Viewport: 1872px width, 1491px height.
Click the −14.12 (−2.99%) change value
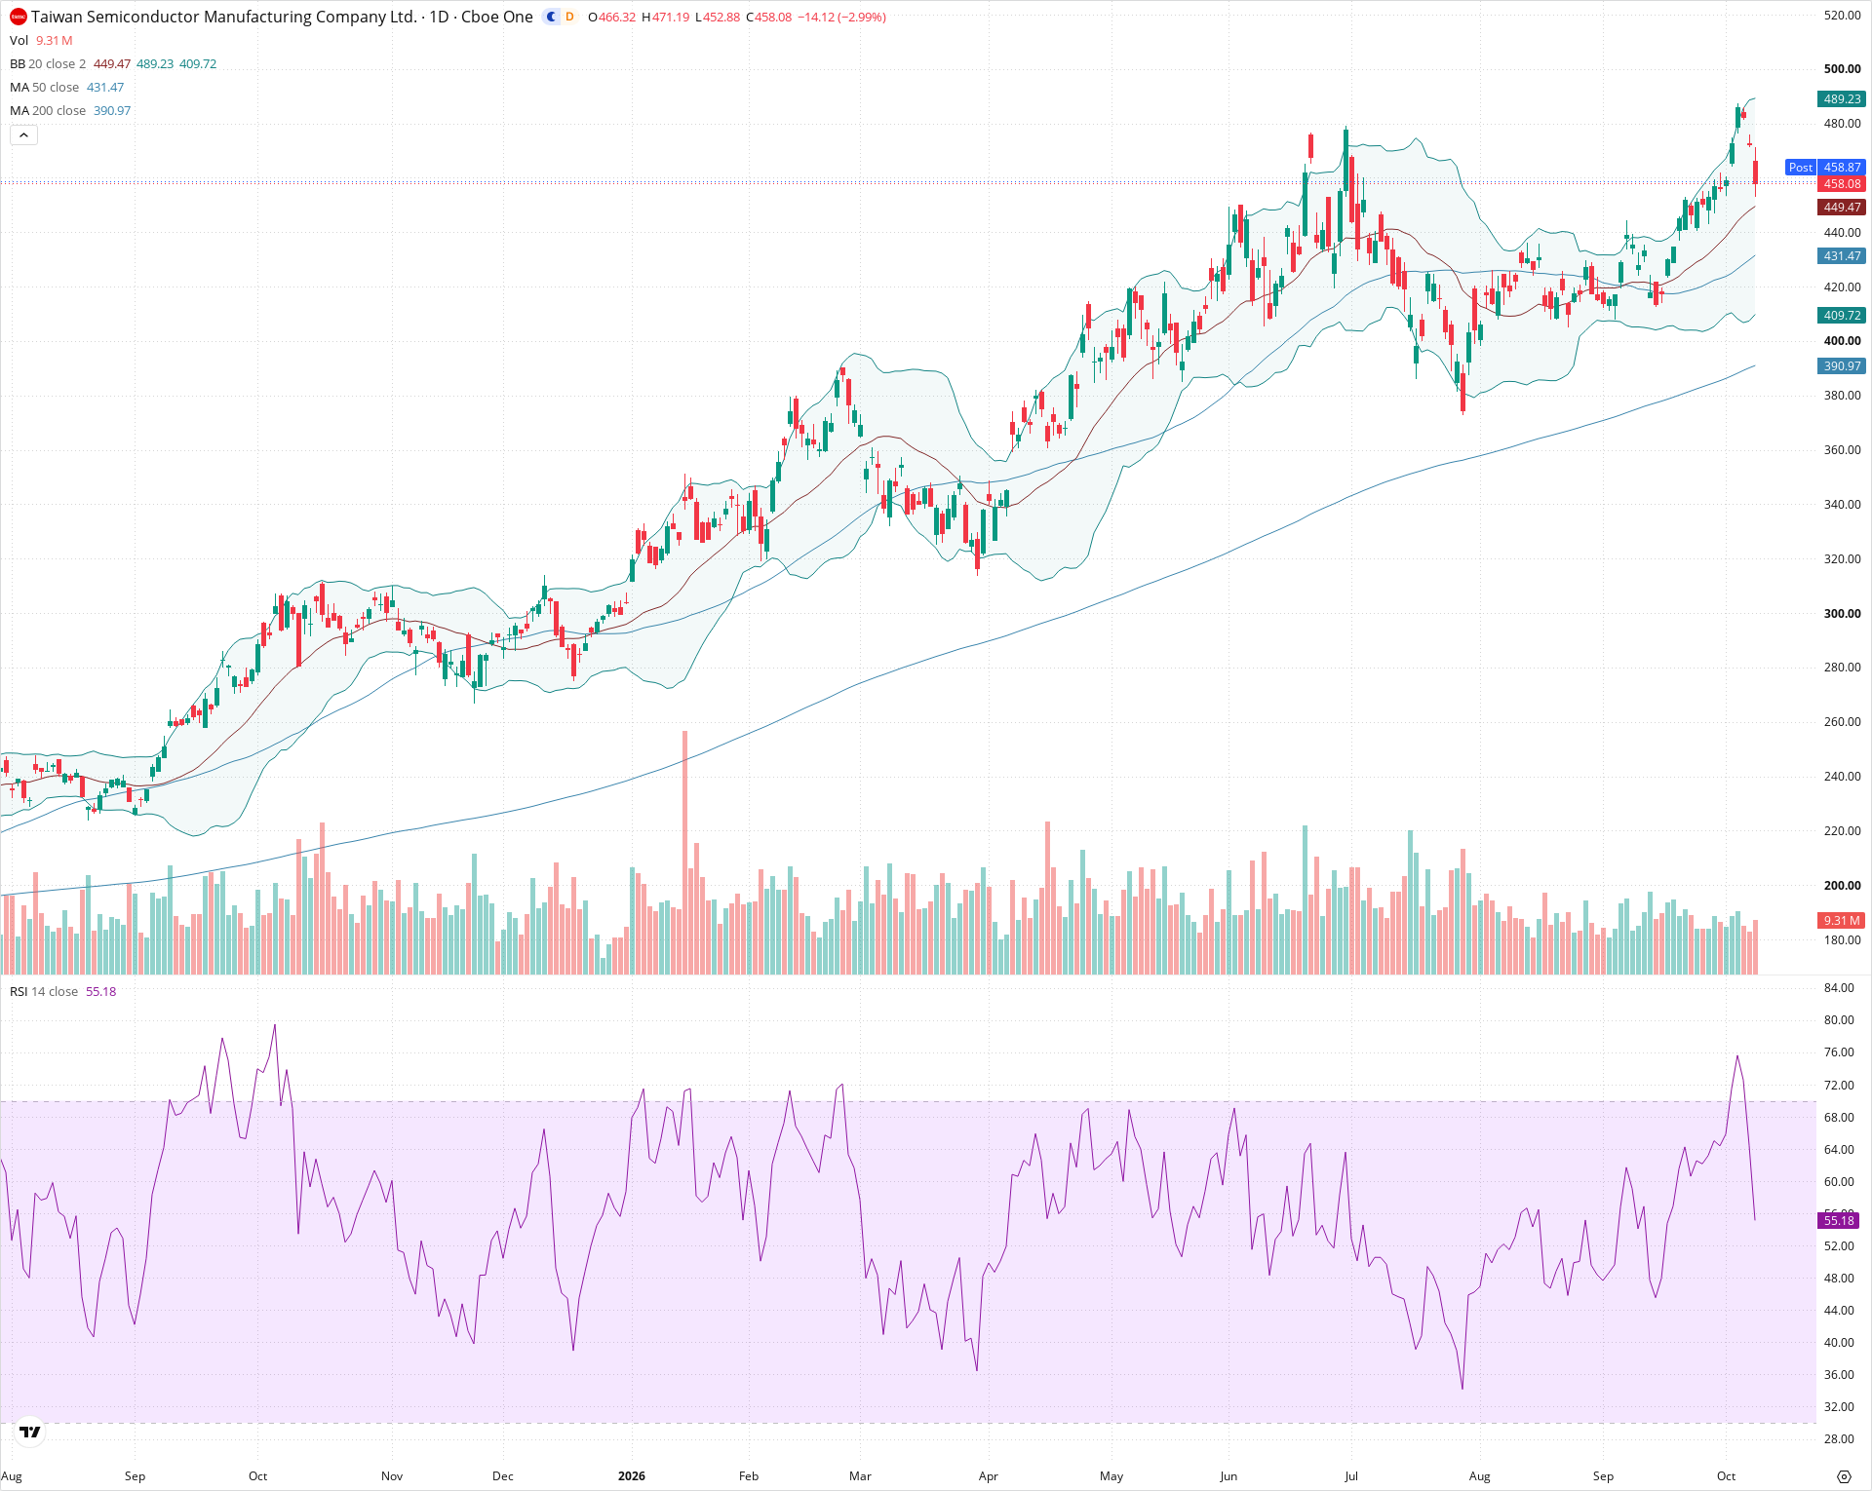pyautogui.click(x=841, y=17)
